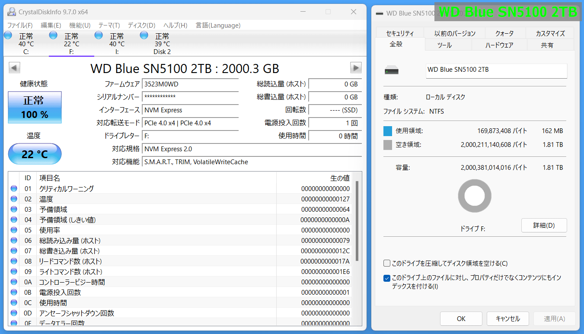This screenshot has height=334, width=584.
Task: Click status orb for ライトコマンド数 row
Action: click(14, 271)
